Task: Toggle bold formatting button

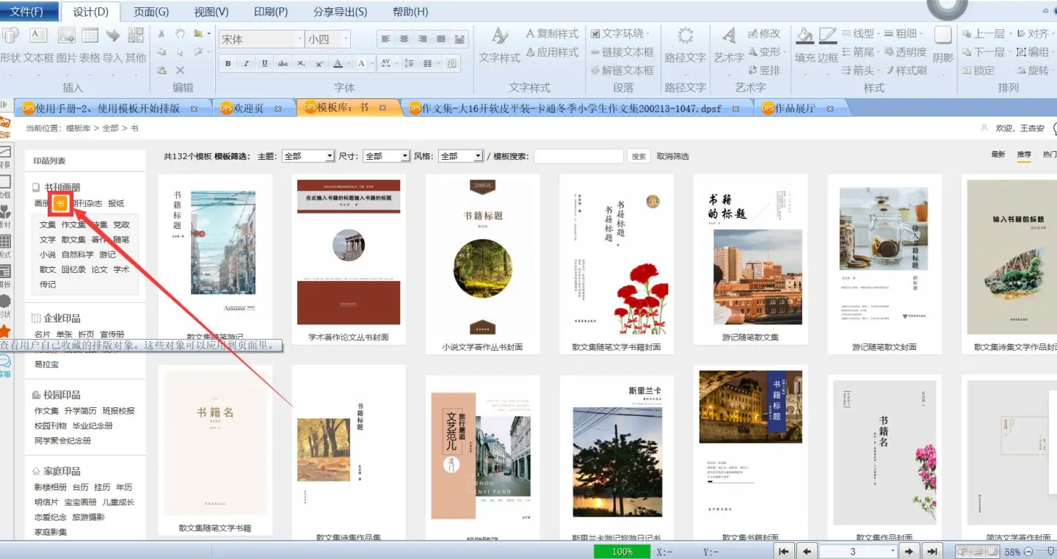Action: (x=228, y=64)
